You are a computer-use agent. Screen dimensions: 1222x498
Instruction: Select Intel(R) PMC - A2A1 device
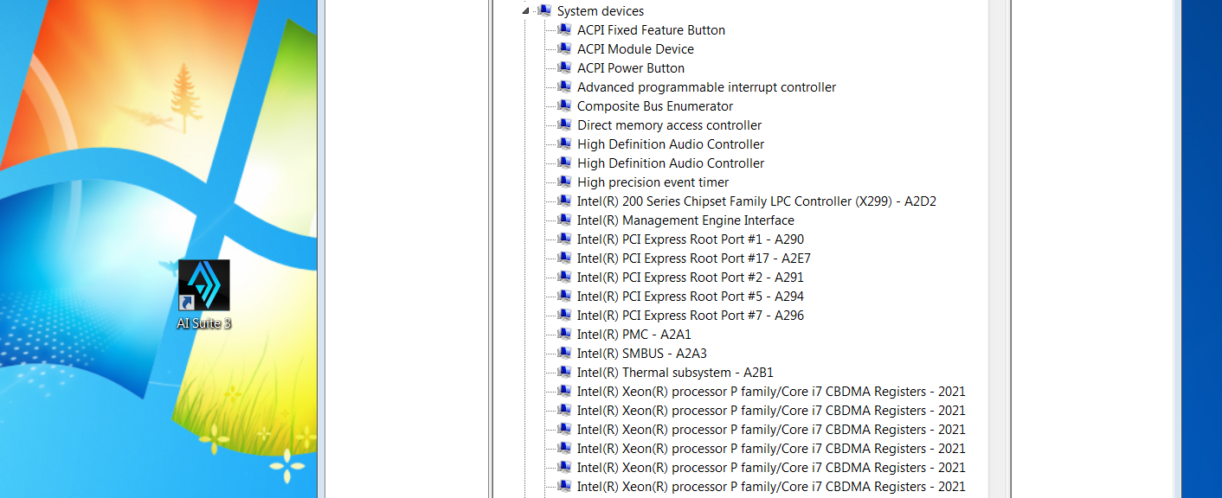pos(634,335)
